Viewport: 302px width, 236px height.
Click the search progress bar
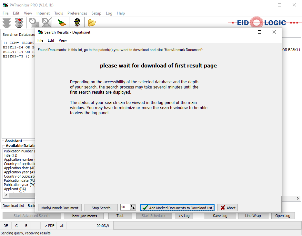(x=207, y=226)
